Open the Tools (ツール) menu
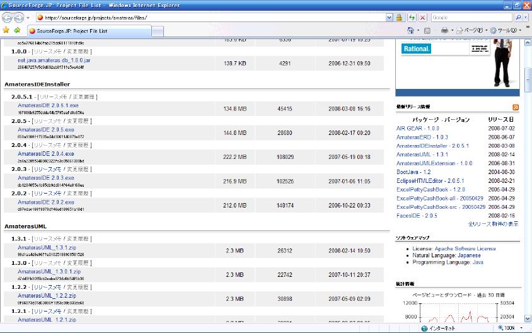 point(506,30)
